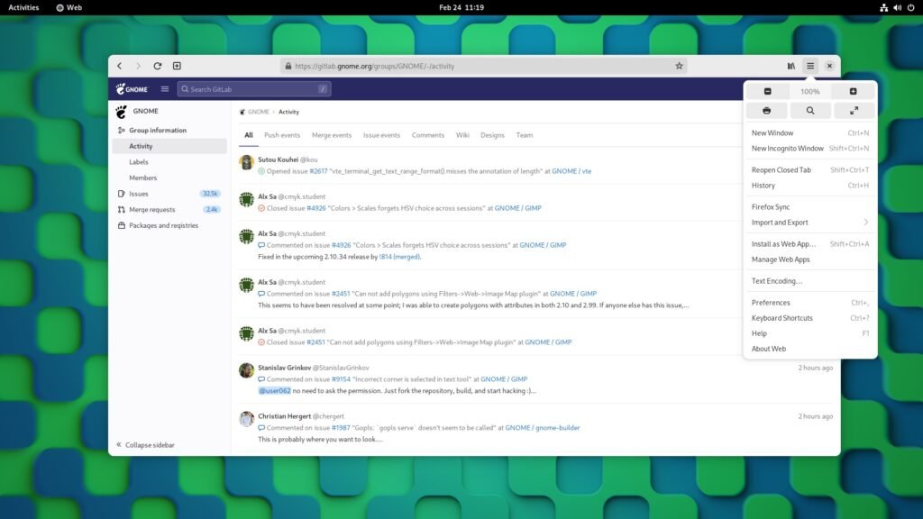Open the bookmarks library icon
Viewport: 923px width, 519px height.
(791, 66)
